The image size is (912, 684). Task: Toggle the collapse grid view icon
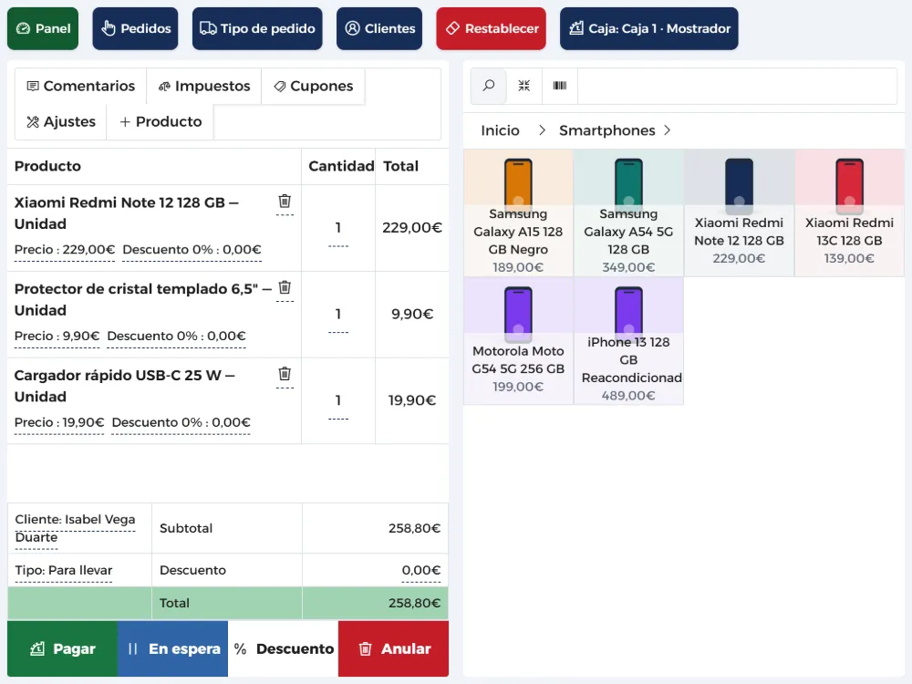[x=524, y=86]
